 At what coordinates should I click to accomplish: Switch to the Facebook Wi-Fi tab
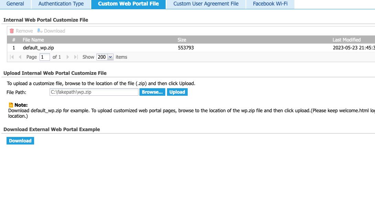tap(270, 4)
